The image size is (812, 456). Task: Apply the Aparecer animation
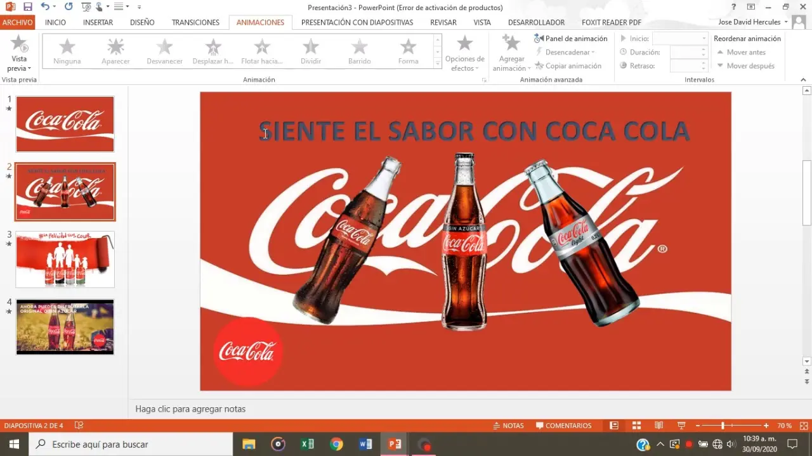pos(115,51)
